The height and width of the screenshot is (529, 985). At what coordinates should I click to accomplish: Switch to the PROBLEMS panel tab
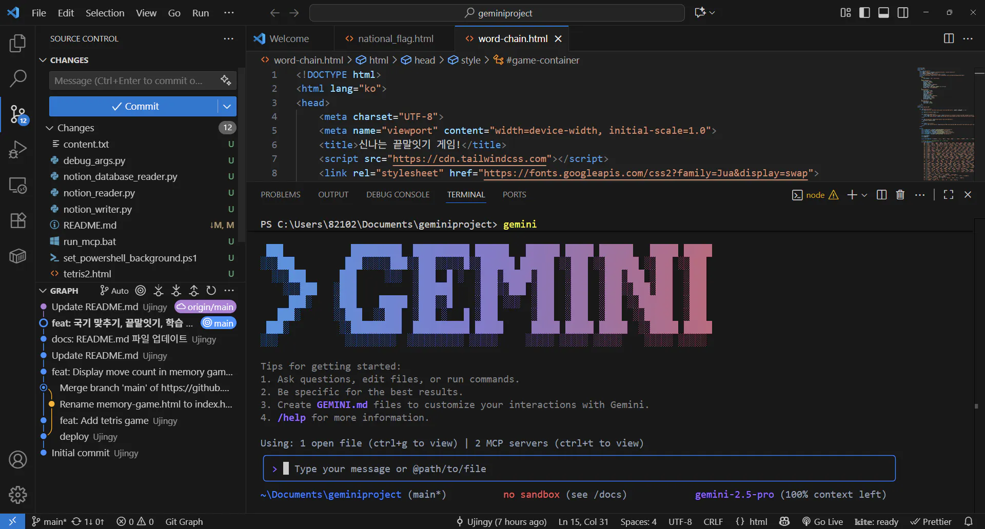(280, 195)
